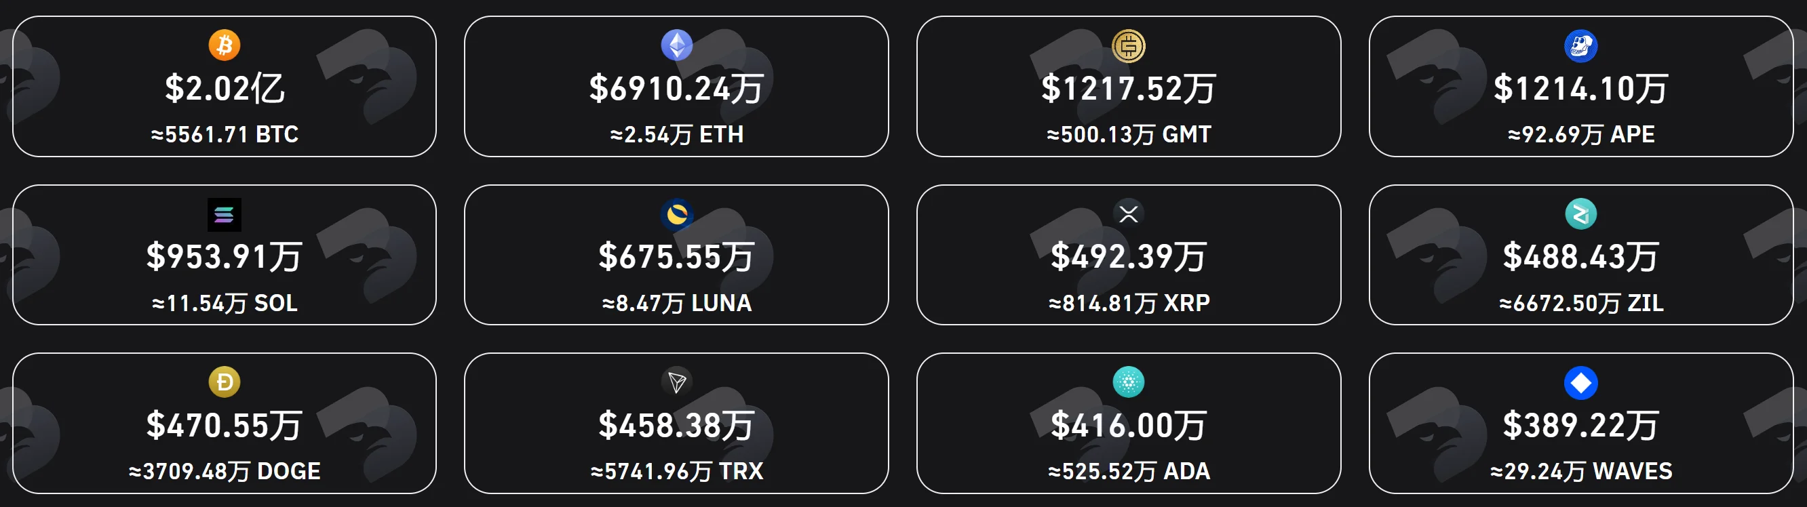Open the $2.02亿 BTC liquidation amount
The height and width of the screenshot is (507, 1807).
click(x=225, y=89)
